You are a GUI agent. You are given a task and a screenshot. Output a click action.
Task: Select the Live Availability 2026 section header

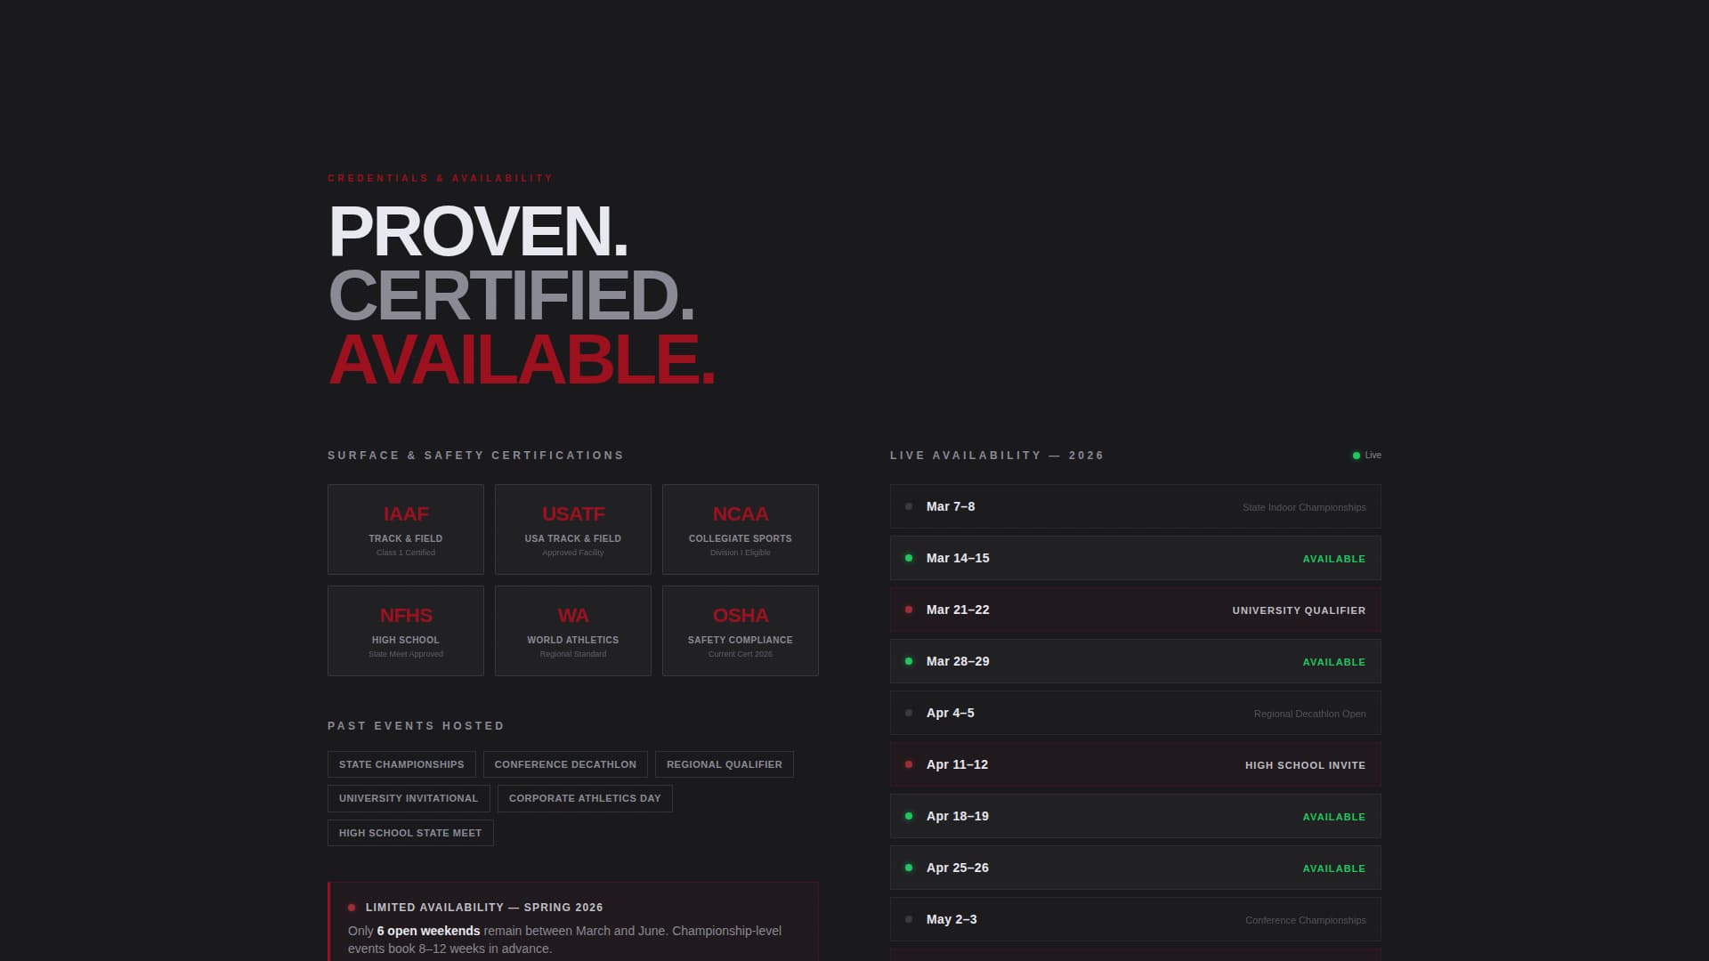click(995, 455)
